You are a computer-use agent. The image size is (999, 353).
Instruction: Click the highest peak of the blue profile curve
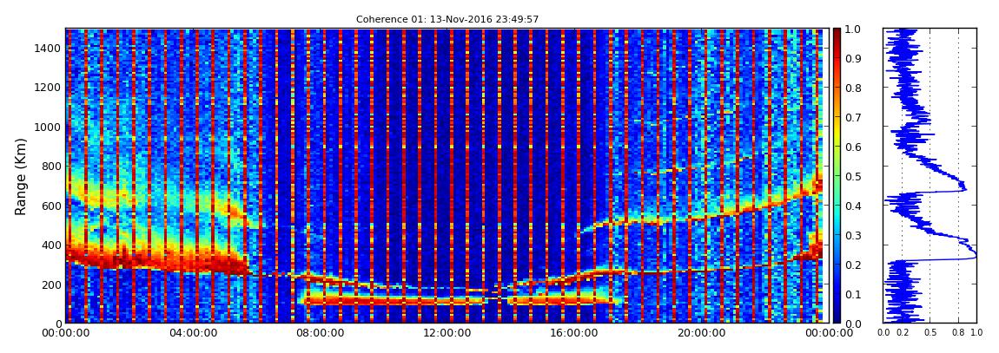click(x=975, y=258)
